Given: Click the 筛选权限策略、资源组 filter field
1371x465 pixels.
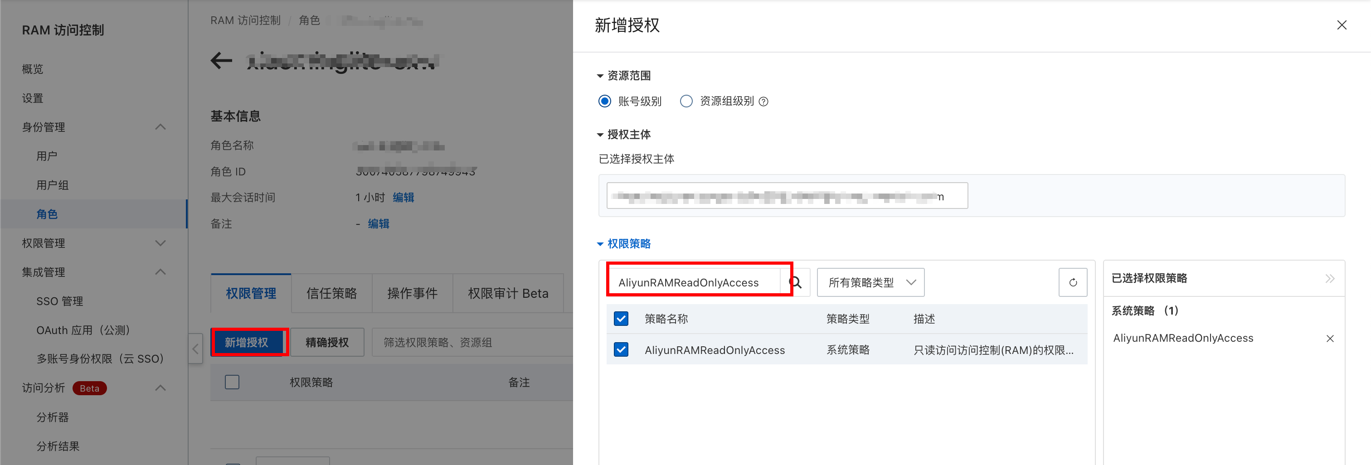Looking at the screenshot, I should point(472,342).
